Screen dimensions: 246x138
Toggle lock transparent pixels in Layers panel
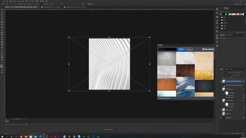coord(223,78)
